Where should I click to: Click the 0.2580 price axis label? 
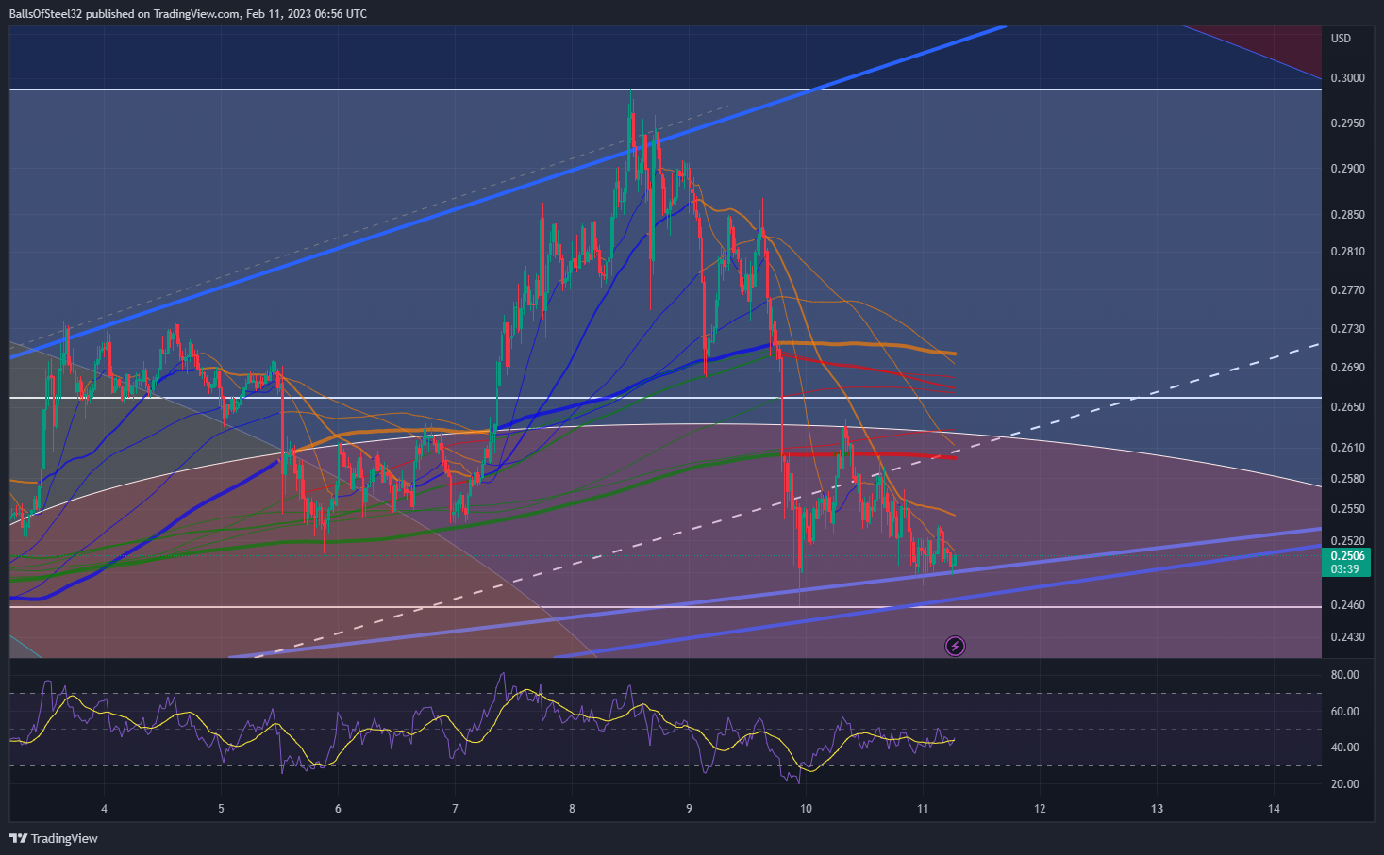pyautogui.click(x=1347, y=479)
